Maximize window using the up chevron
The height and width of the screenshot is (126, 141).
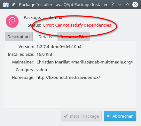[x=128, y=4]
